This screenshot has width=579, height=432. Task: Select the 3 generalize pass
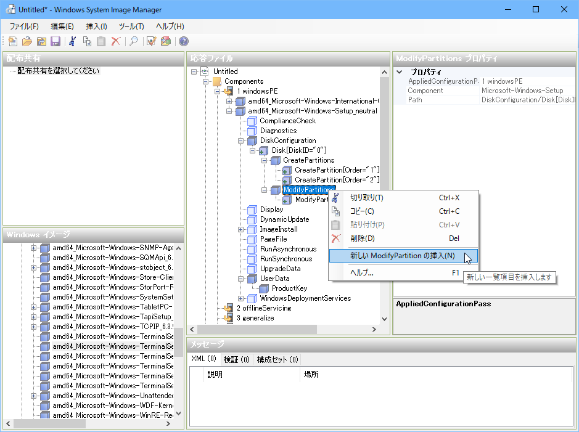point(255,318)
